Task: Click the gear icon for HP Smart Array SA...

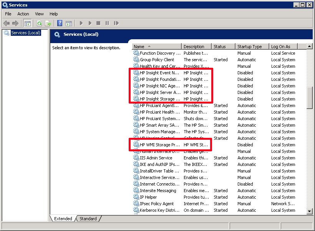Action: [x=136, y=125]
